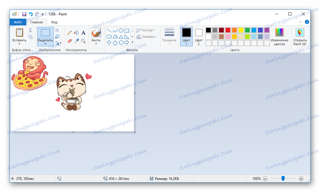Image resolution: width=320 pixels, height=192 pixels.
Task: Select the Fill with color bucket tool
Action: pyautogui.click(x=76, y=33)
